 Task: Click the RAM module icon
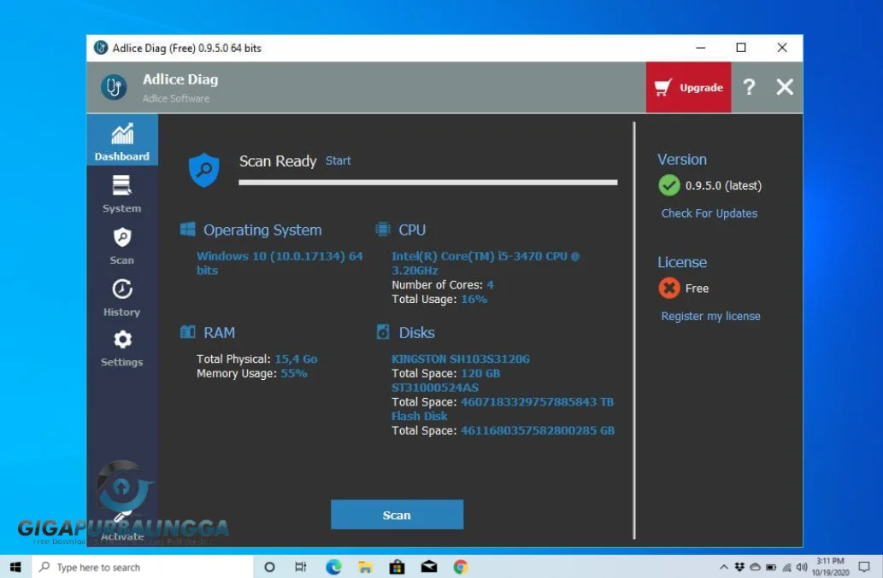click(187, 332)
